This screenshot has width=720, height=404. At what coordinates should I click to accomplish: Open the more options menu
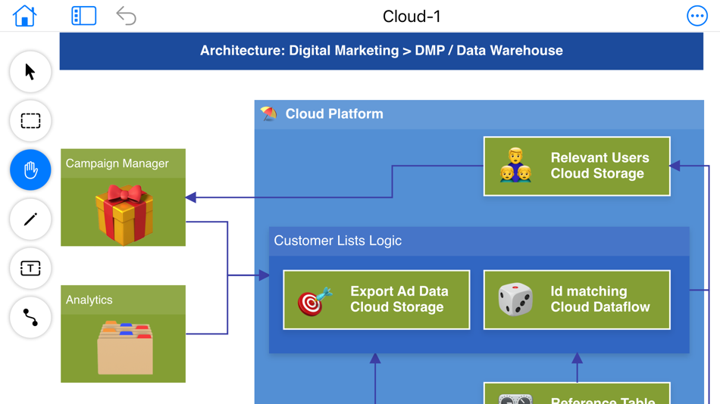tap(697, 16)
